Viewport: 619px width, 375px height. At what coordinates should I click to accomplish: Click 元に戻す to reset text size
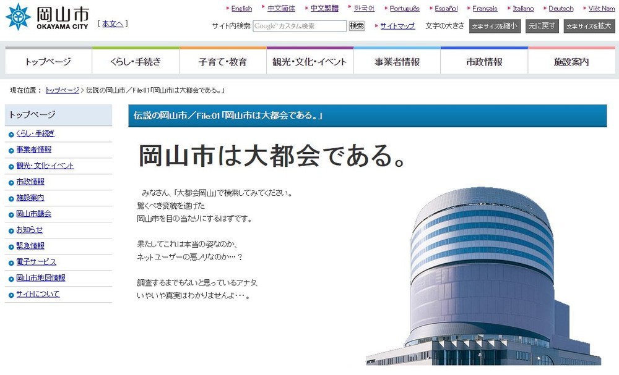point(542,26)
